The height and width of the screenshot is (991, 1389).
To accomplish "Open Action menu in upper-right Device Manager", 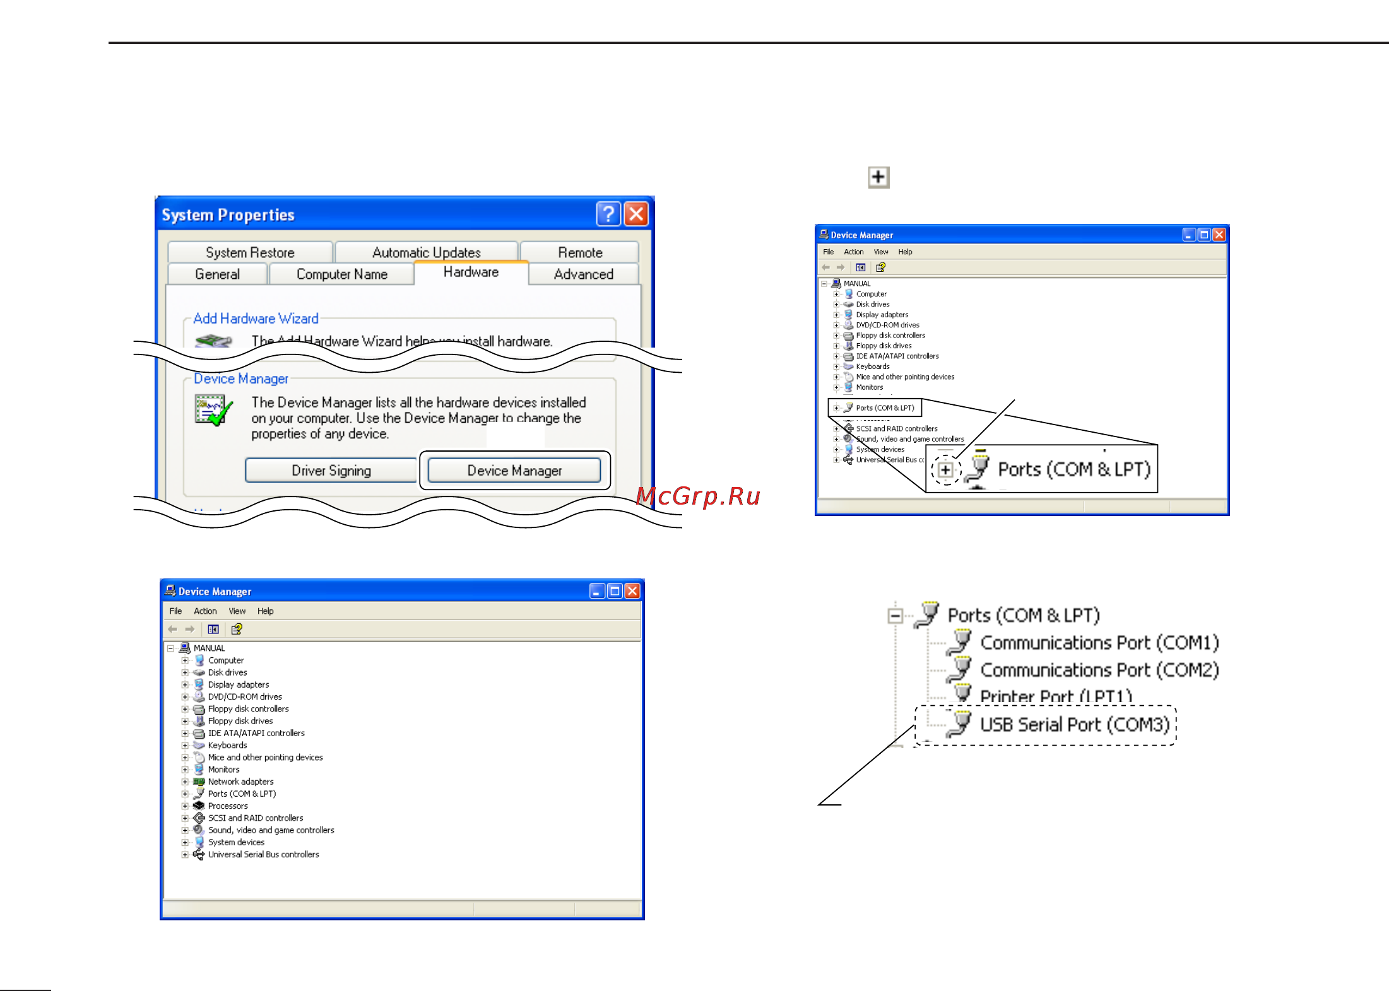I will pyautogui.click(x=853, y=252).
